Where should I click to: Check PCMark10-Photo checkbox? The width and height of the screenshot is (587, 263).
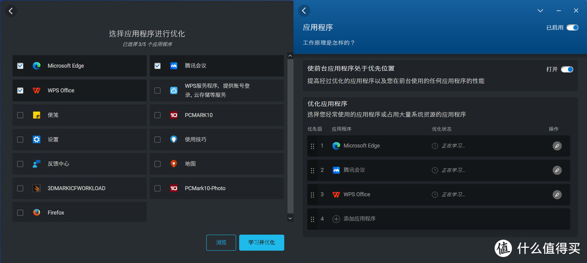coord(158,188)
